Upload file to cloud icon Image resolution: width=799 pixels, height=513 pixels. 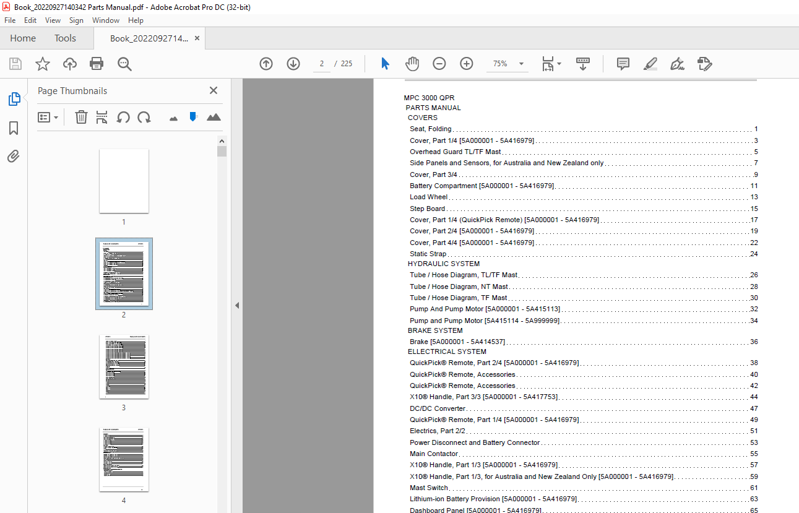(x=70, y=64)
